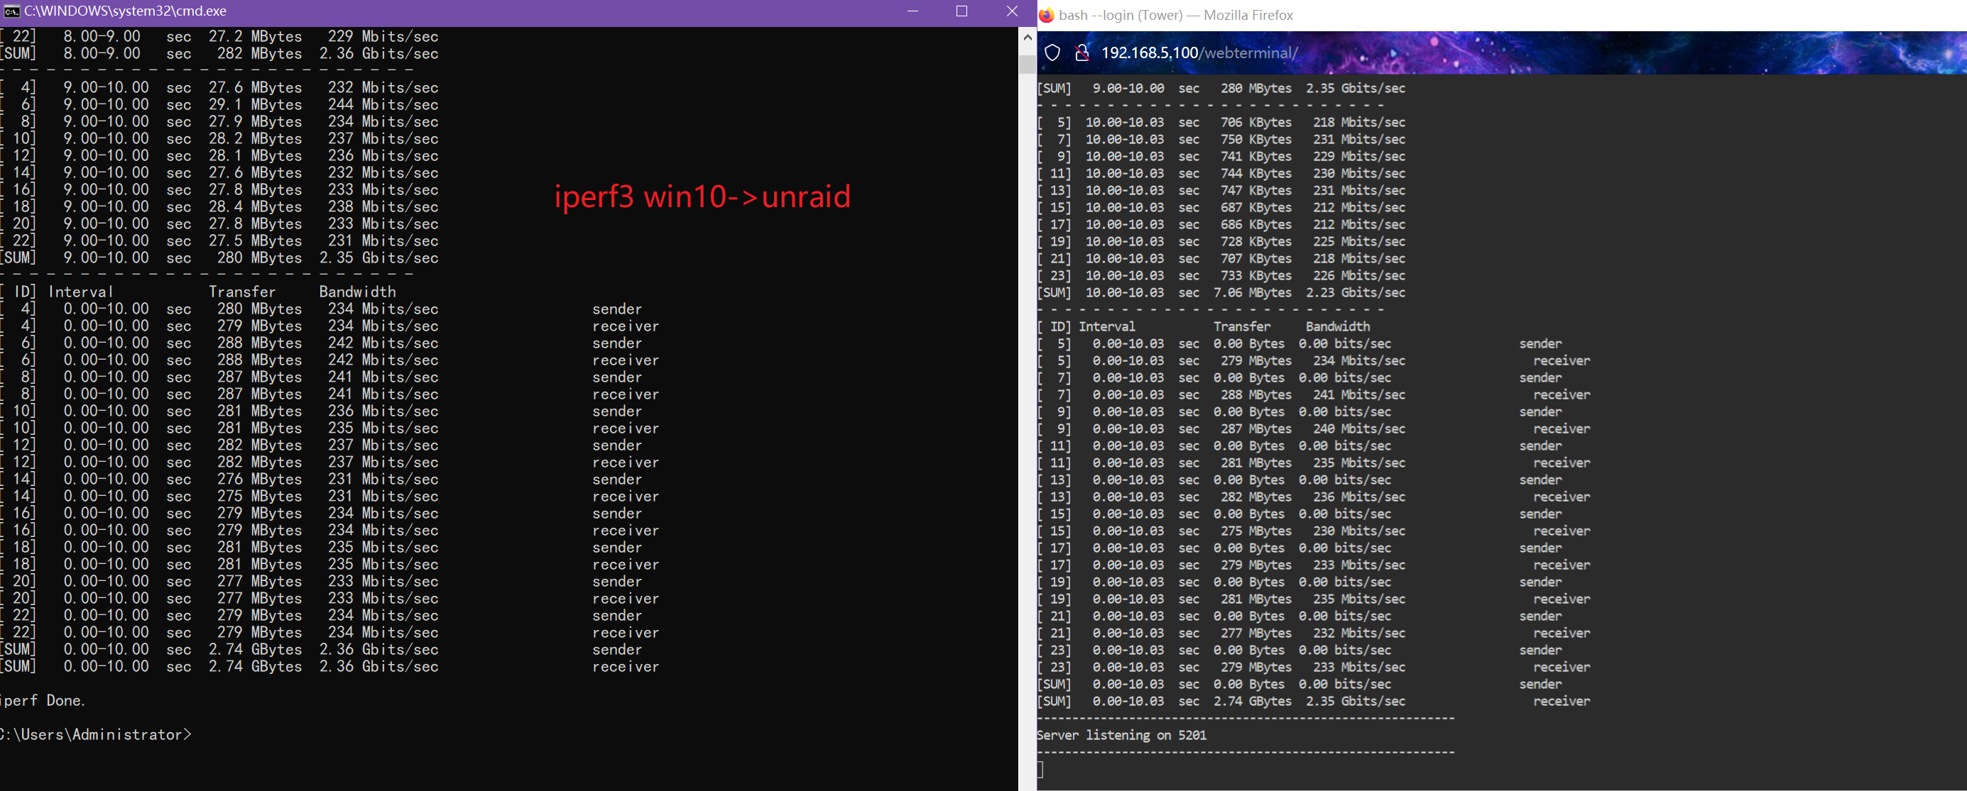This screenshot has height=791, width=1967.
Task: Click cmd row ID 6 with '29.1 MBytes'
Action: [219, 104]
